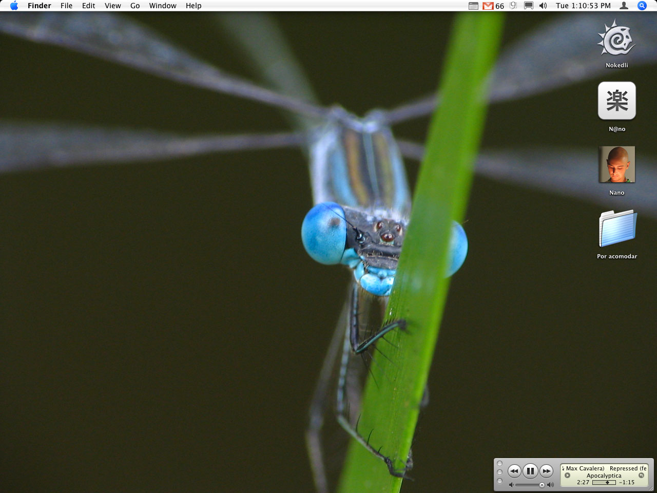Click rewind in iTunes mini player
Image resolution: width=657 pixels, height=493 pixels.
(x=514, y=471)
